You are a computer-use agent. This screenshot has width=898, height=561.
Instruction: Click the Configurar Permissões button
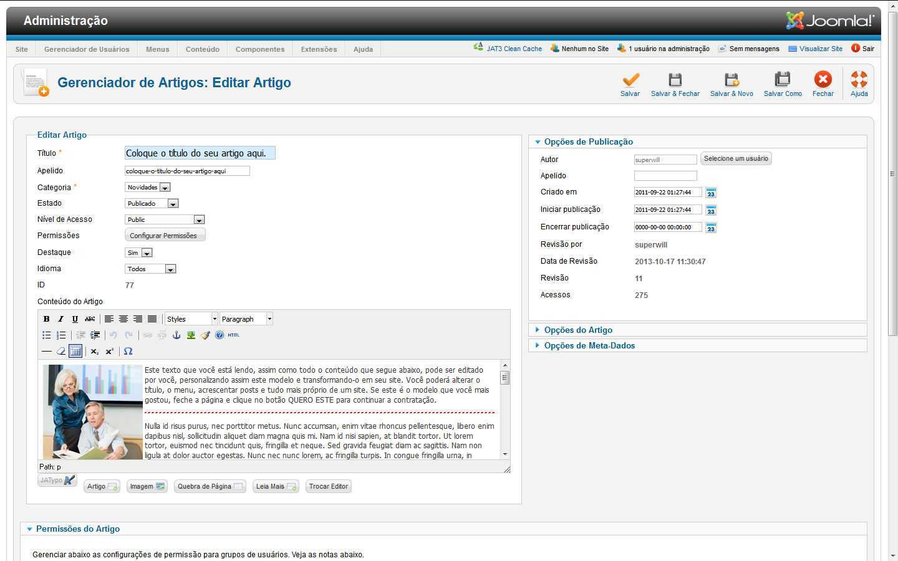click(x=165, y=235)
